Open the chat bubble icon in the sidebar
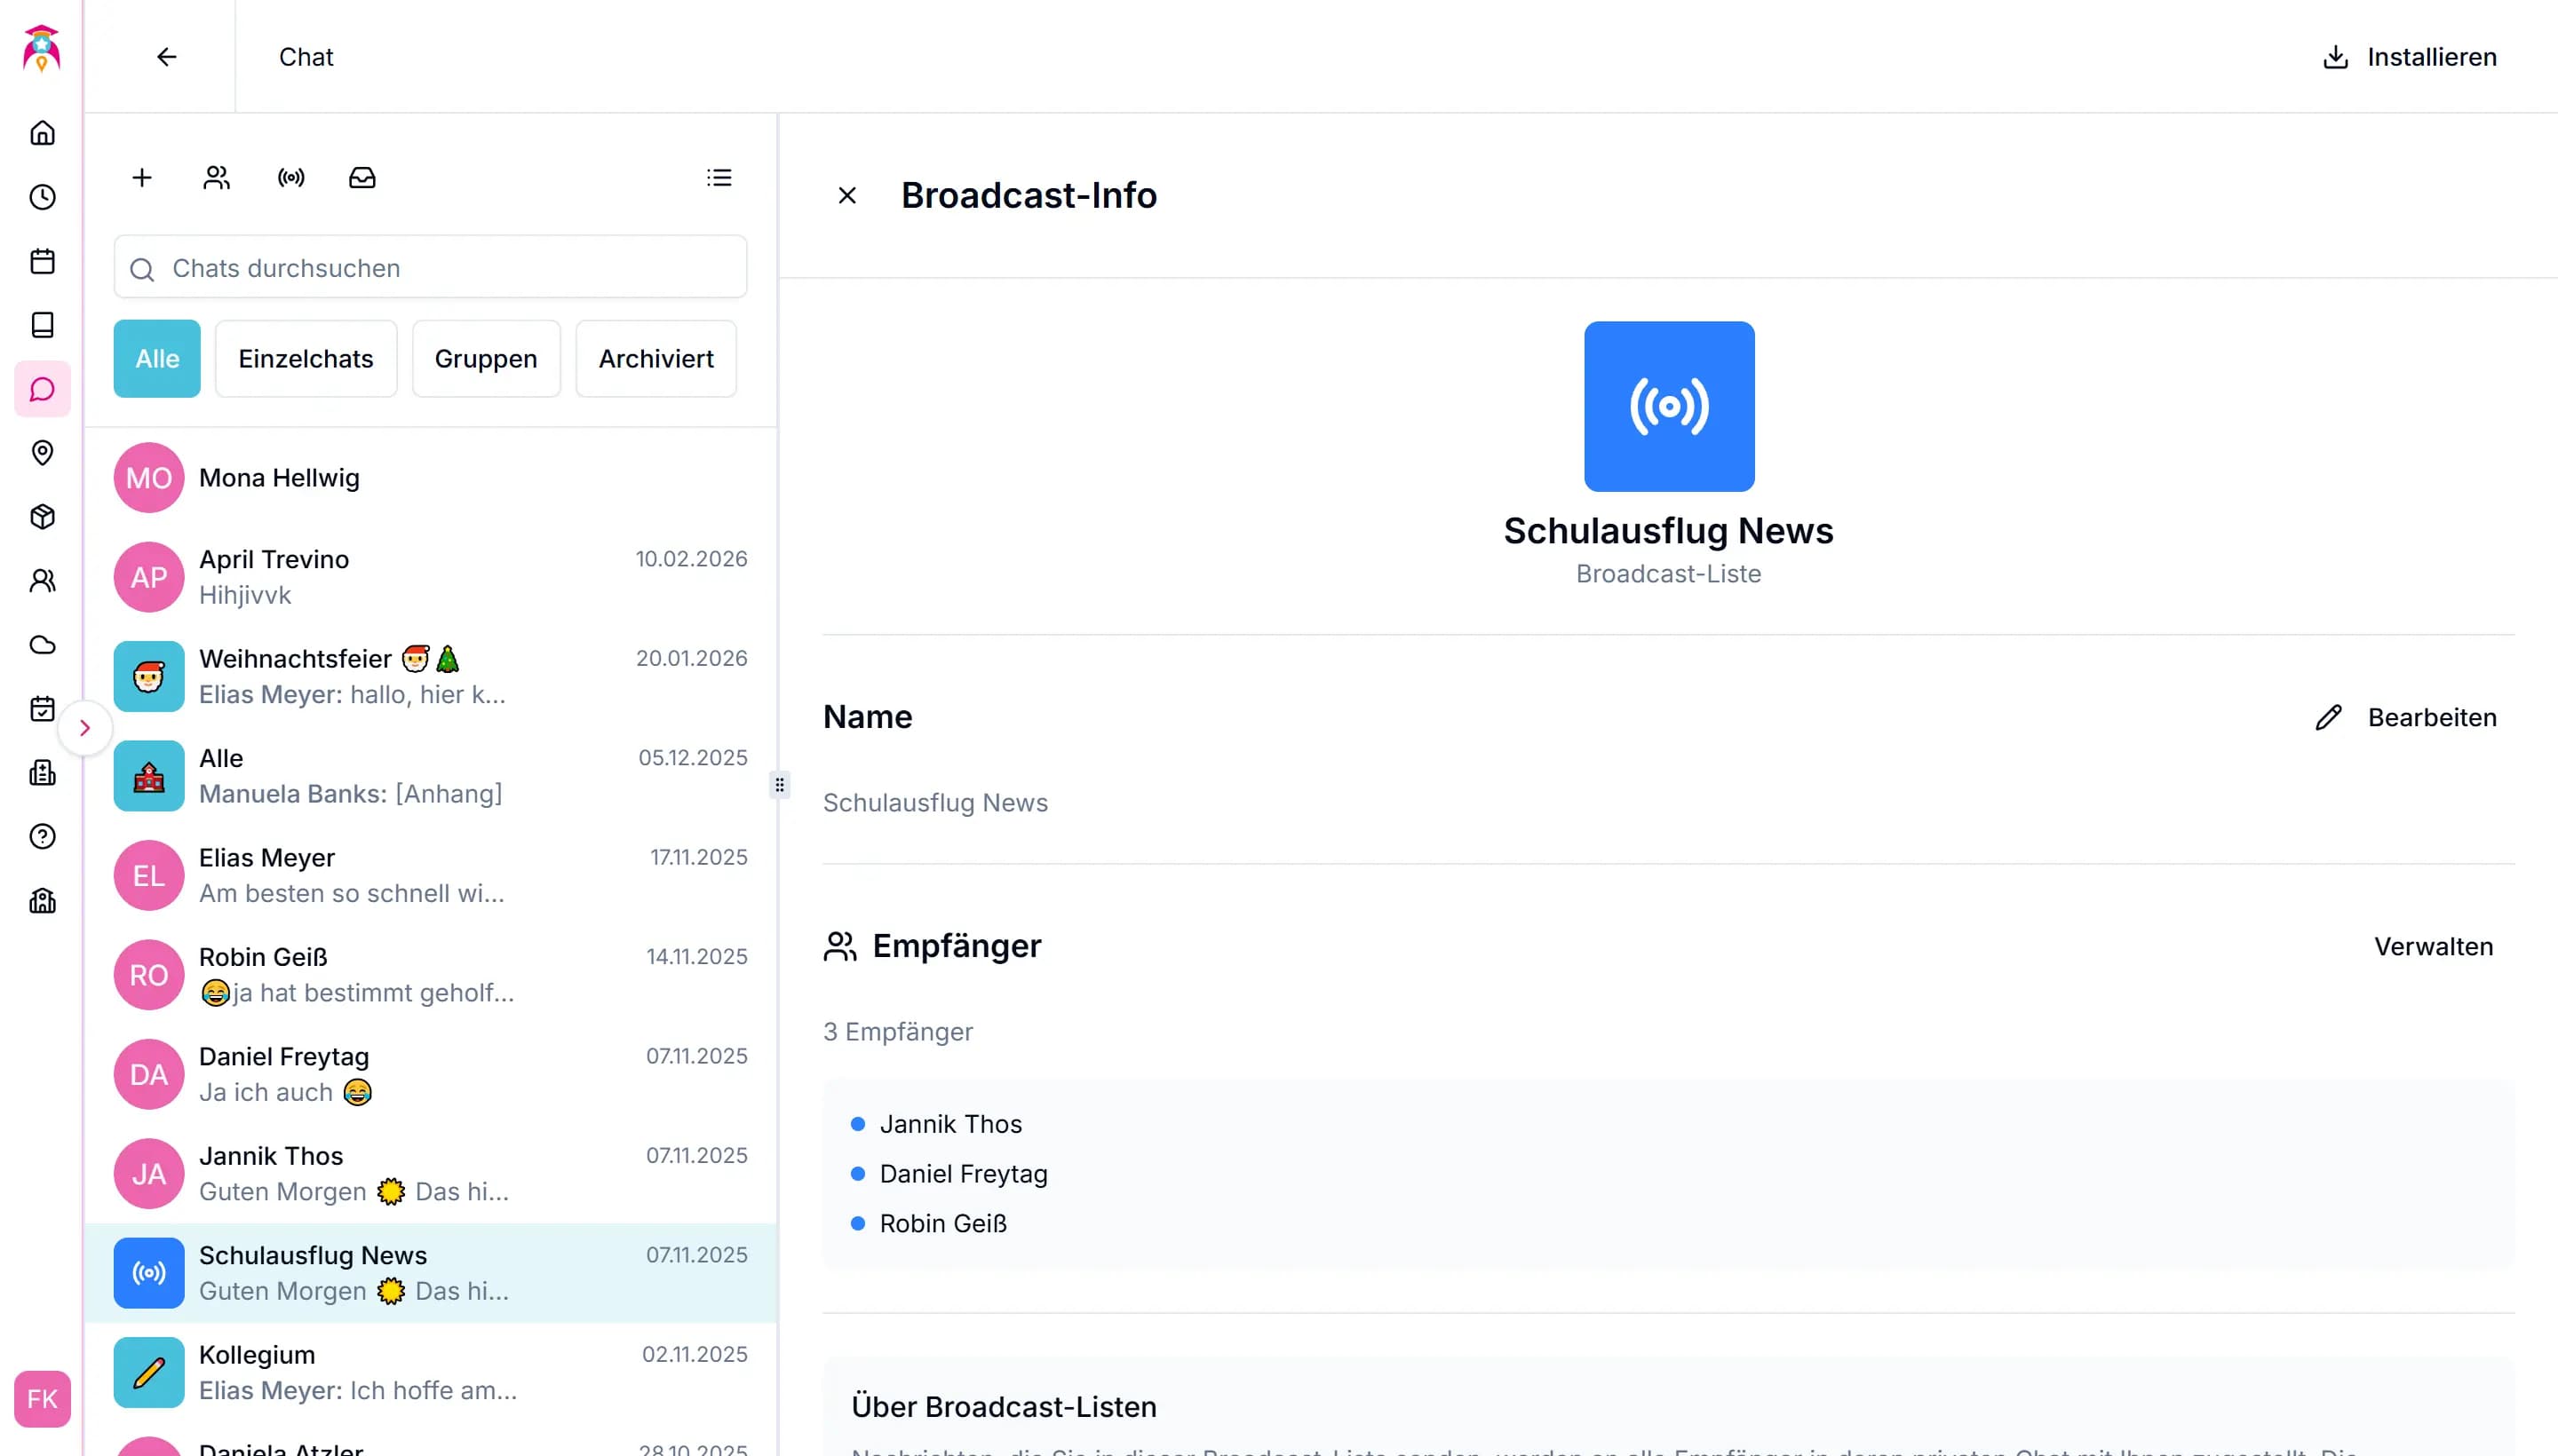This screenshot has height=1456, width=2558. point(42,389)
